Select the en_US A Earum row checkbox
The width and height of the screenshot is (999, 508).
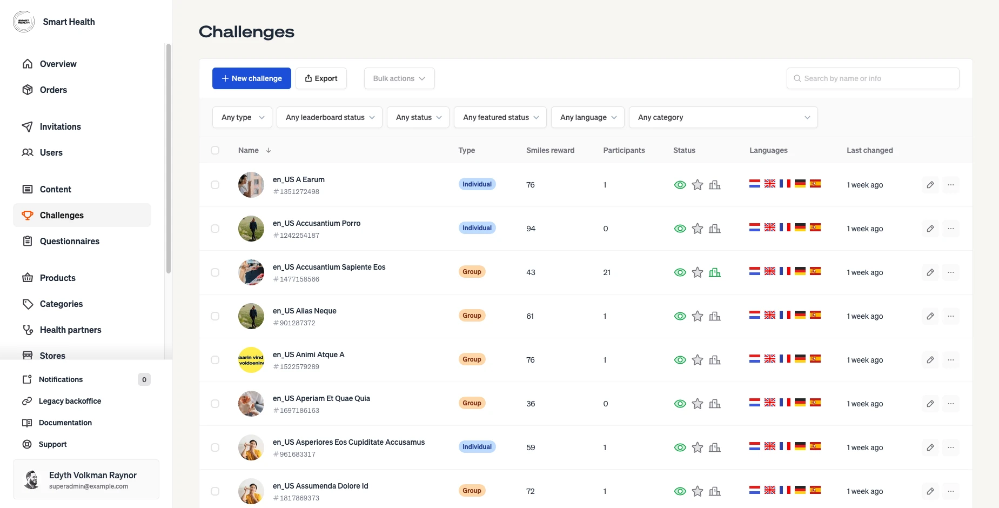click(x=215, y=185)
